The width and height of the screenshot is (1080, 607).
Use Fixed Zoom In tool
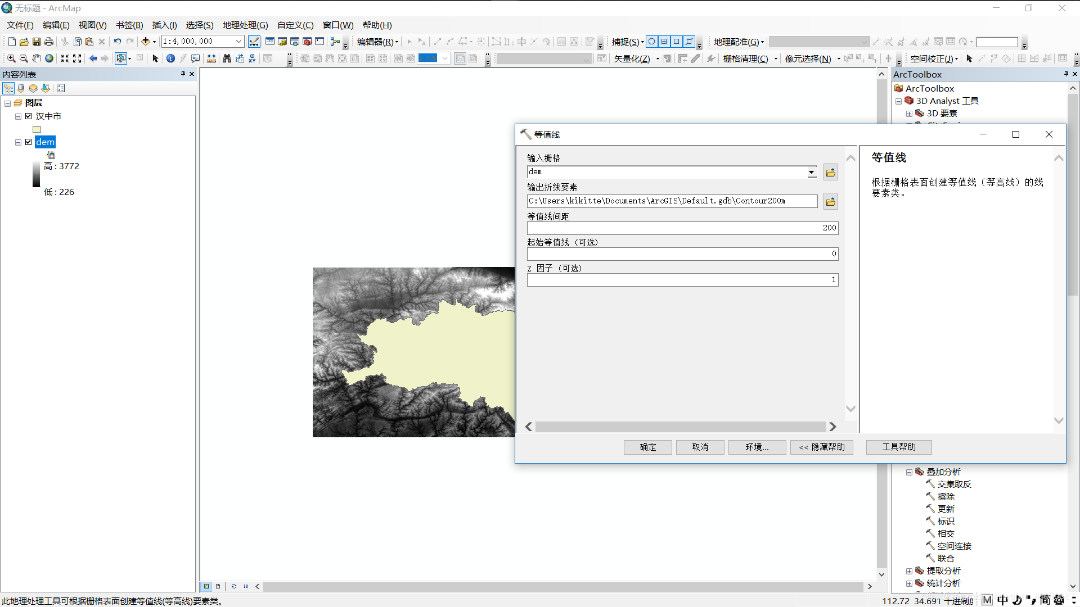coord(65,58)
